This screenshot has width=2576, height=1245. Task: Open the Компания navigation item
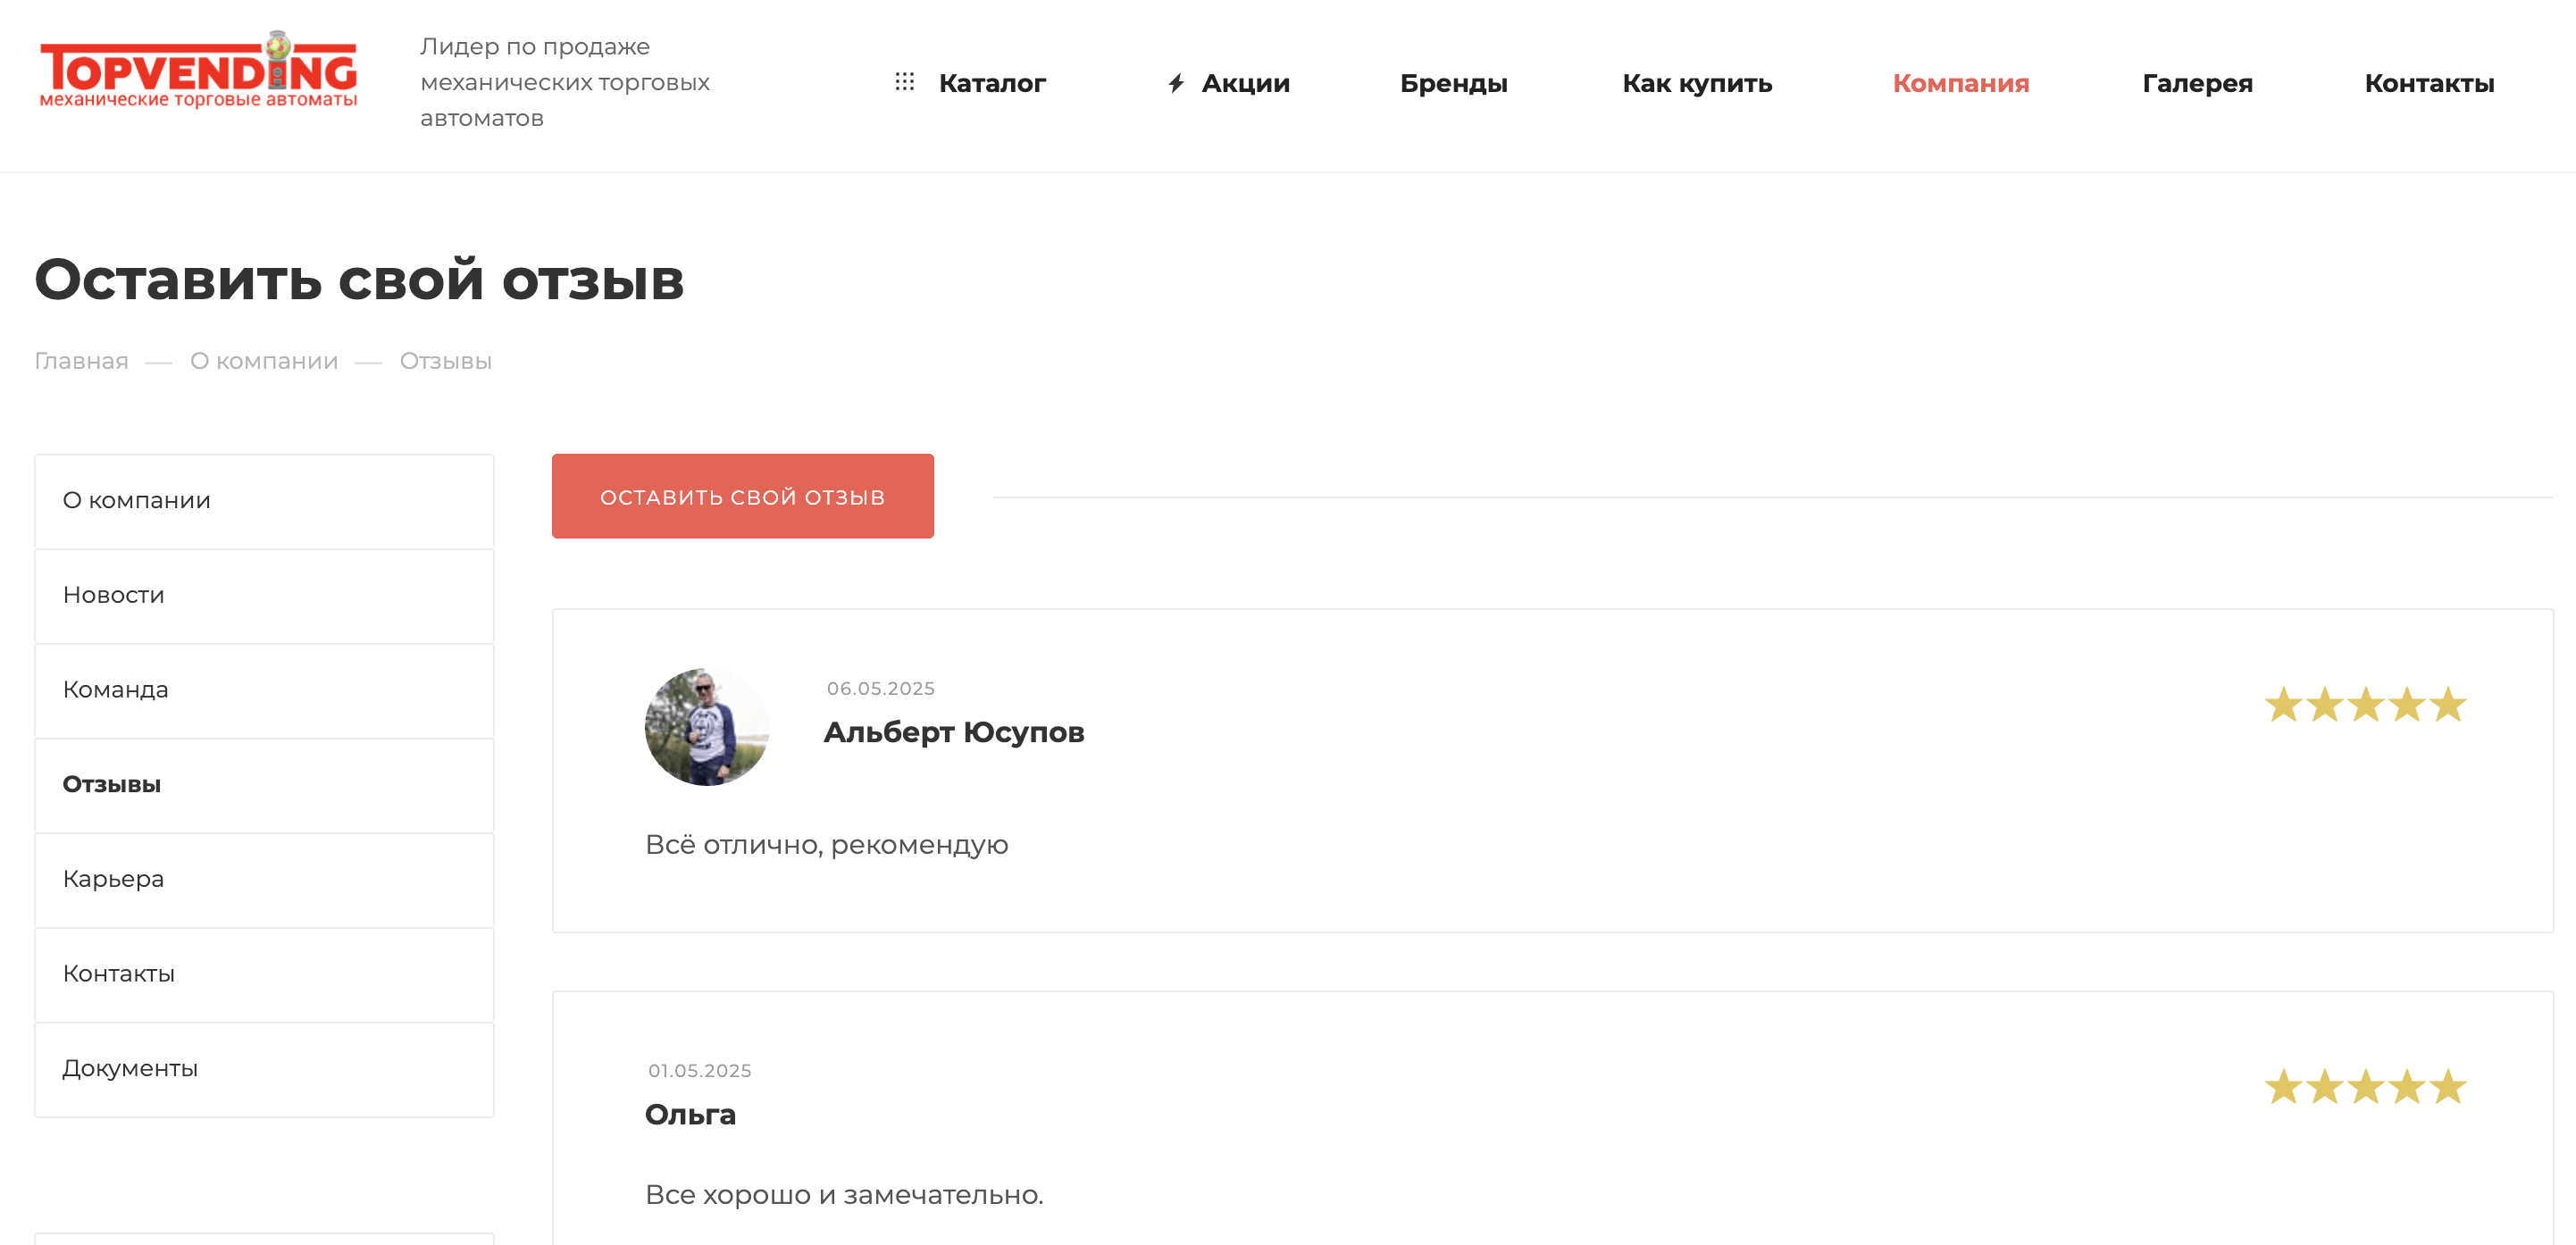pyautogui.click(x=1960, y=83)
